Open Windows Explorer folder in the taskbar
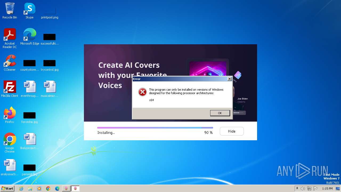 coord(30,189)
